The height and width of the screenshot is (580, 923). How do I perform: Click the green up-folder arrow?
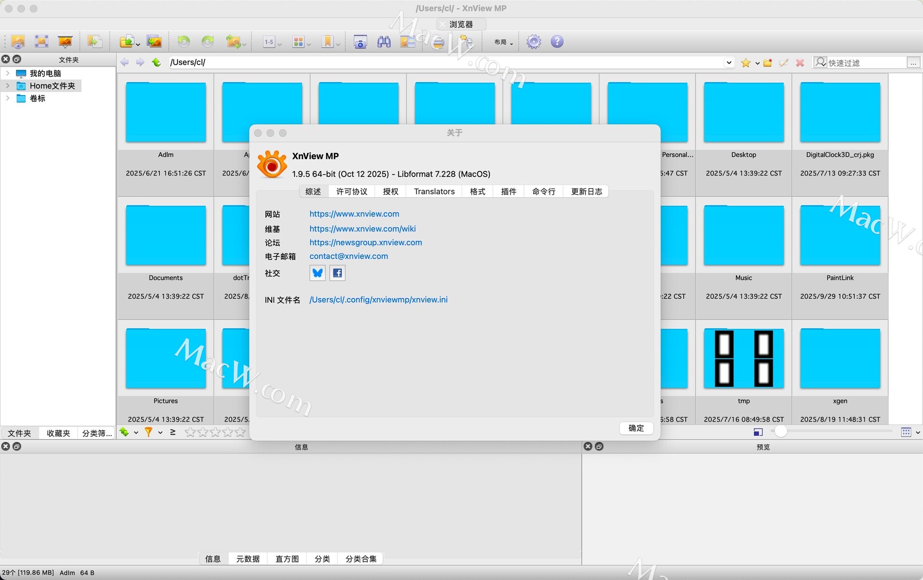(156, 62)
